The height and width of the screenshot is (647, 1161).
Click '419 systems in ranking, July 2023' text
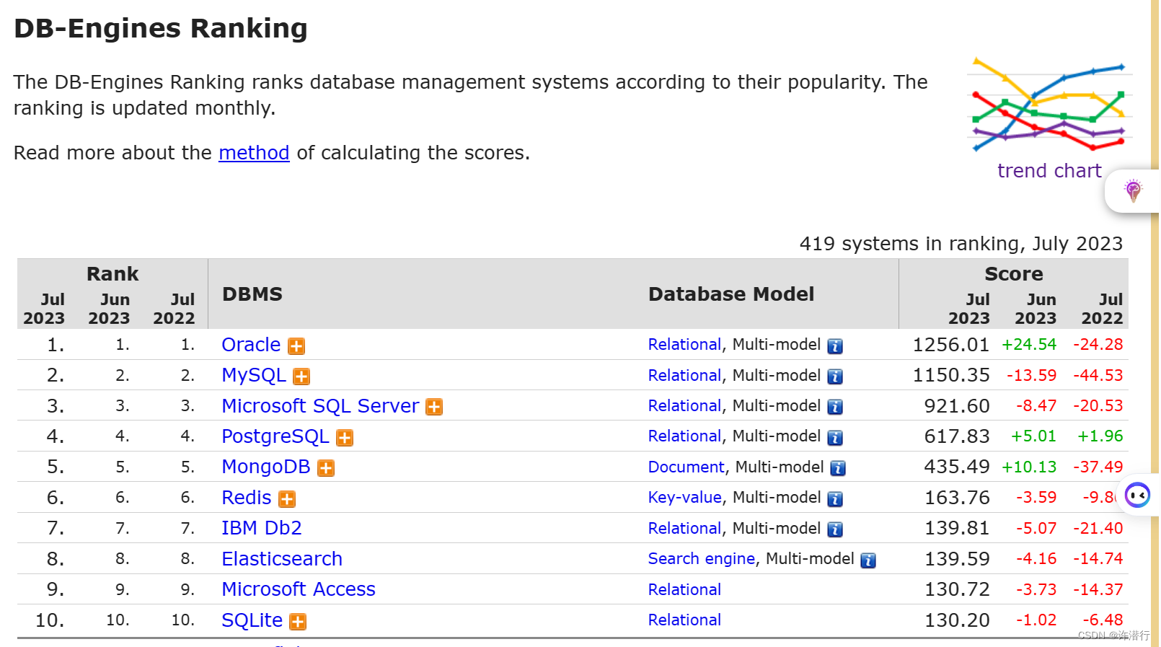click(961, 244)
